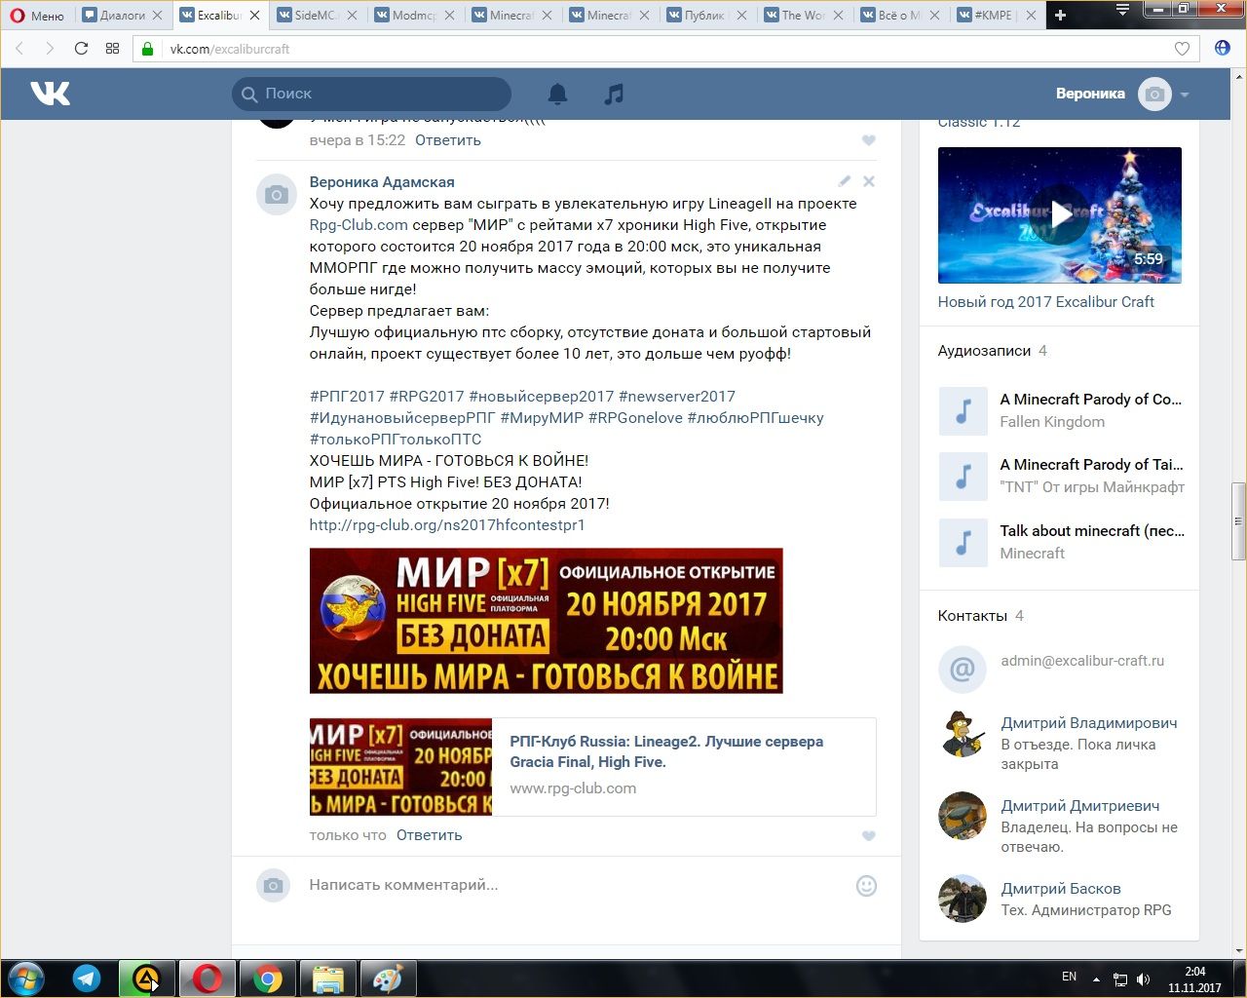Go back to the previous page
Screen dimensions: 1247x998
pos(20,49)
